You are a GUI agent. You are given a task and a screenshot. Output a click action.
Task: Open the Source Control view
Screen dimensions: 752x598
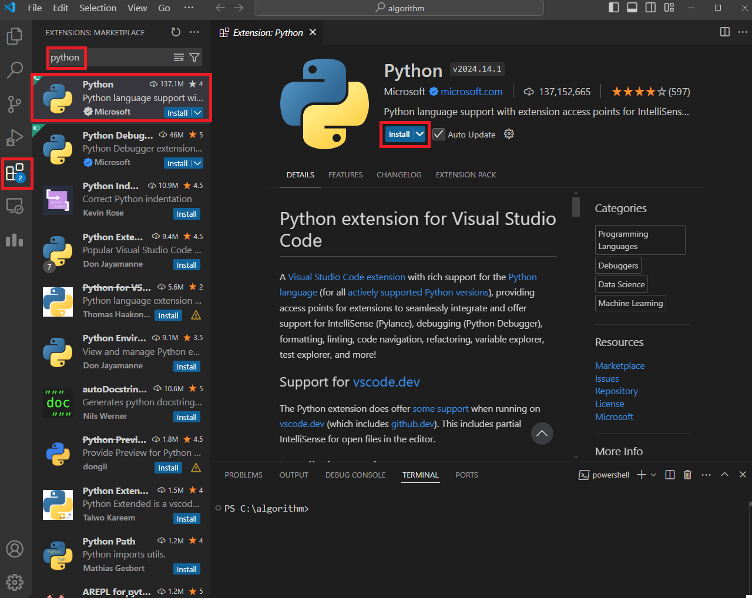[15, 104]
